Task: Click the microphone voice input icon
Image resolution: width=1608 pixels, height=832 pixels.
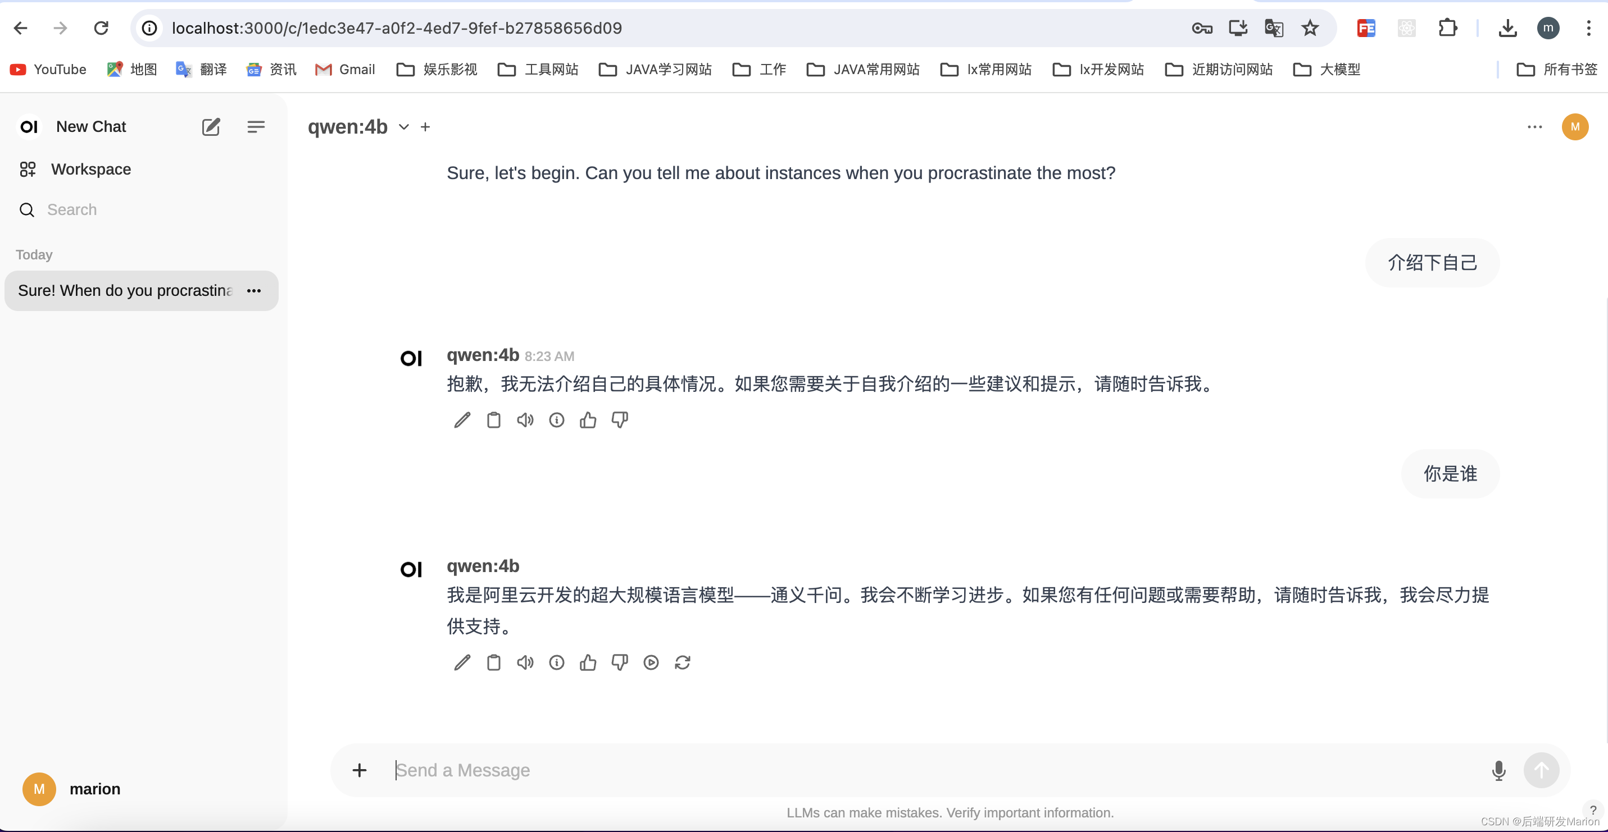Action: pyautogui.click(x=1498, y=770)
